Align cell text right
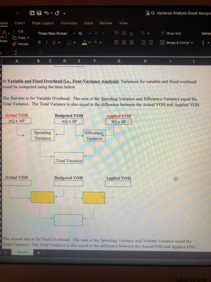The height and width of the screenshot is (282, 211). [x=131, y=42]
